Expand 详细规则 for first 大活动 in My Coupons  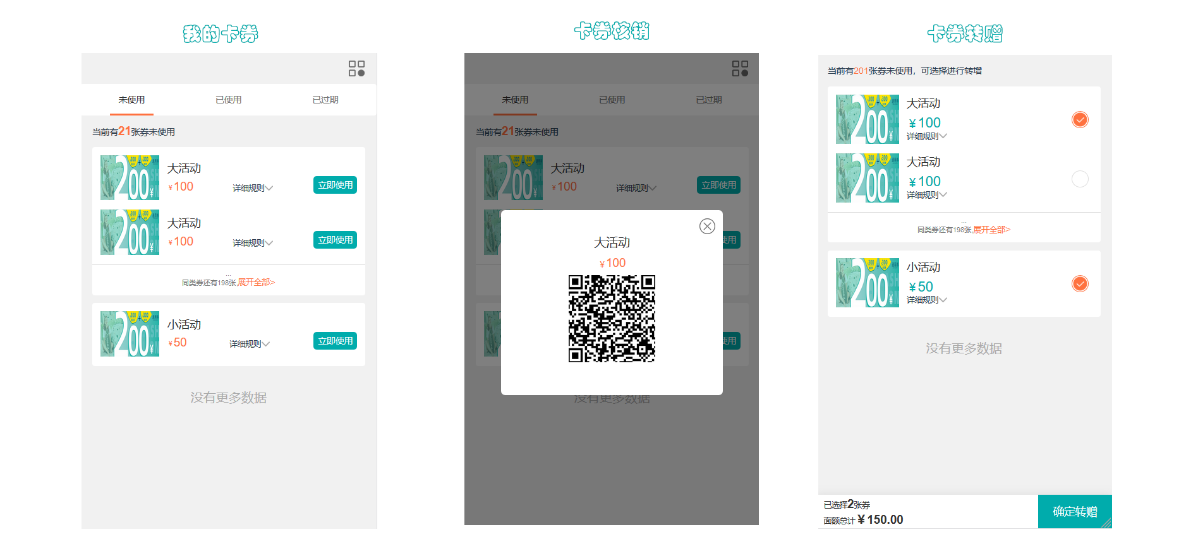[252, 188]
